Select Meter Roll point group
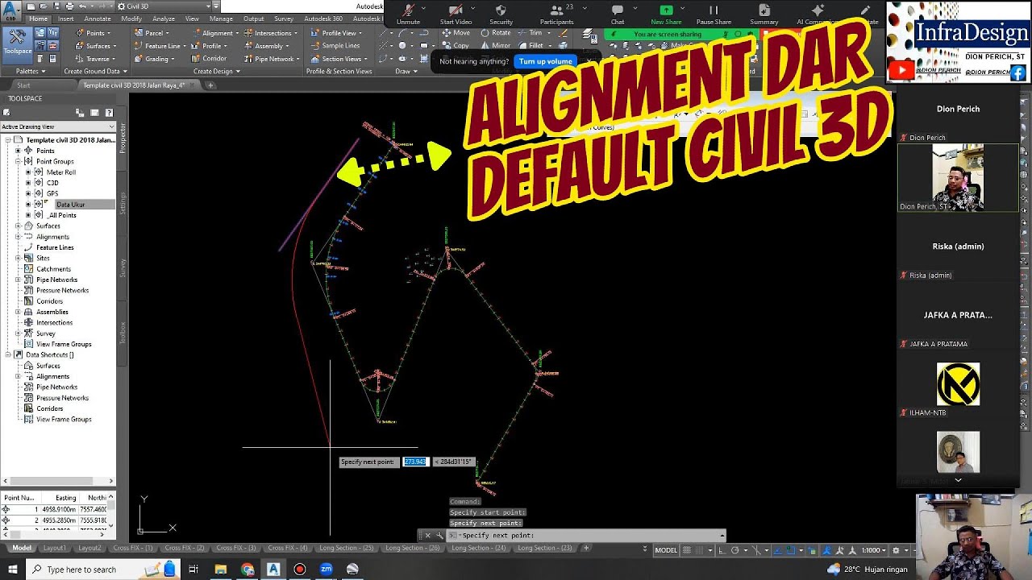The image size is (1032, 580). pos(60,172)
